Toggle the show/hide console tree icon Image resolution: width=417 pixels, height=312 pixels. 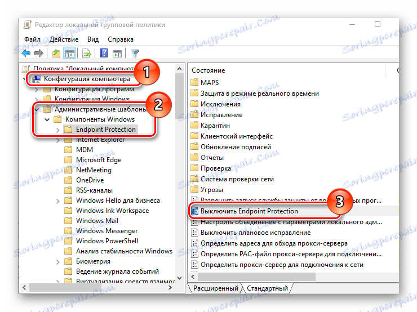click(x=70, y=54)
